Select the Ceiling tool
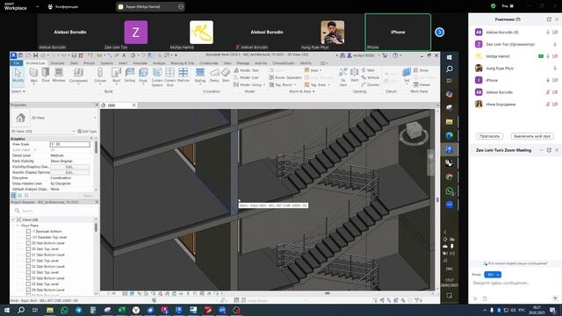Viewport: 562px width, 316px height. coord(129,75)
